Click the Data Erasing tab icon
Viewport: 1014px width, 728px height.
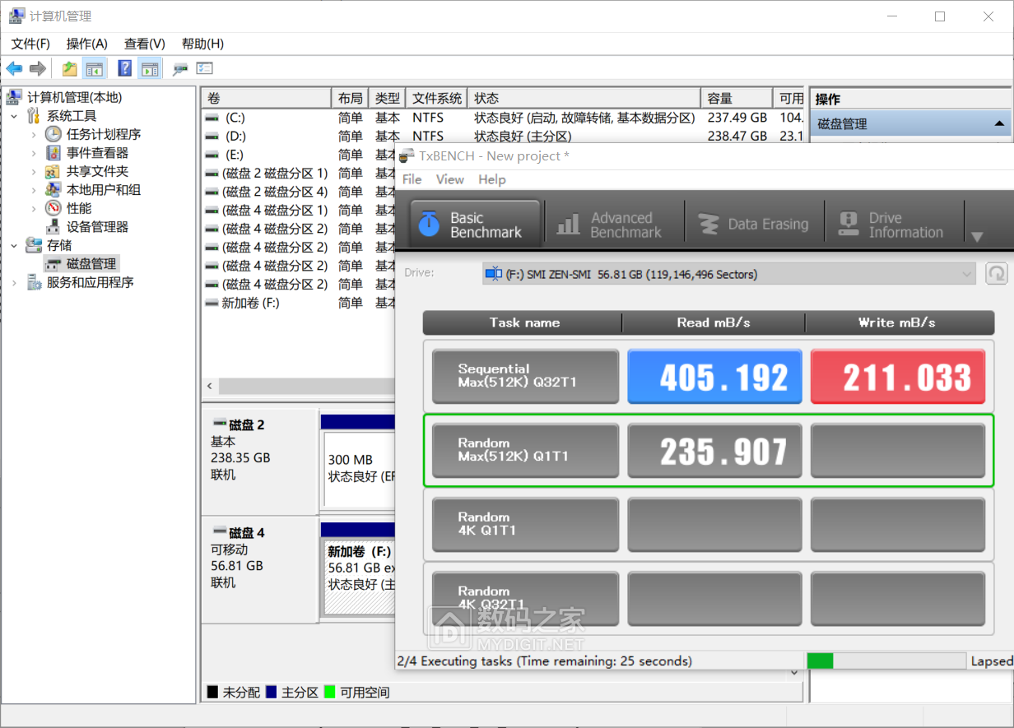coord(708,224)
